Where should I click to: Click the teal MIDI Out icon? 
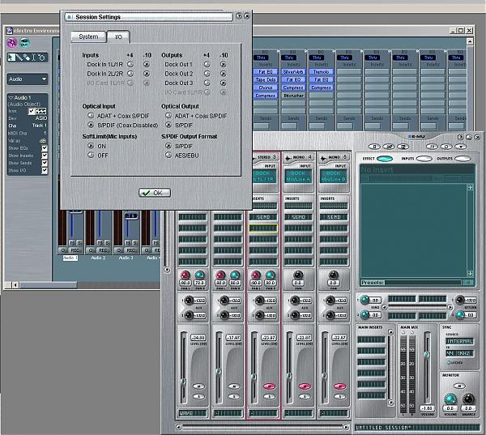coord(23,43)
